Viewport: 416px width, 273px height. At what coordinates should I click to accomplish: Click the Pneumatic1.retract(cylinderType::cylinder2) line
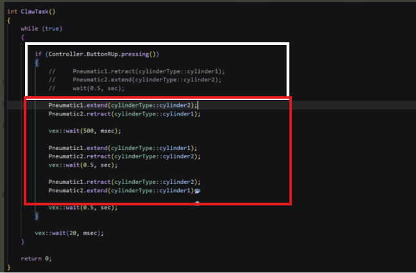(125, 182)
